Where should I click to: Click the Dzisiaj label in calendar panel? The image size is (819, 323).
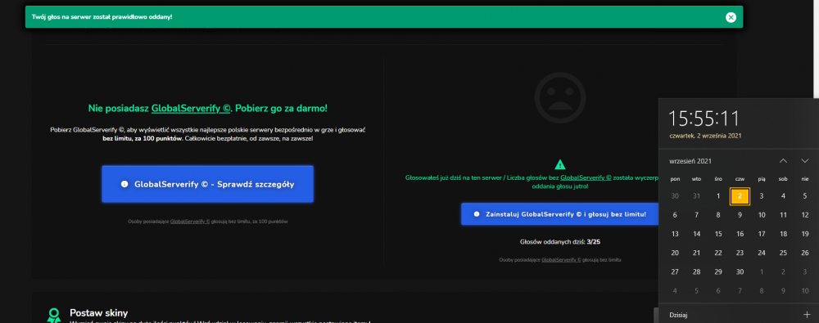678,315
